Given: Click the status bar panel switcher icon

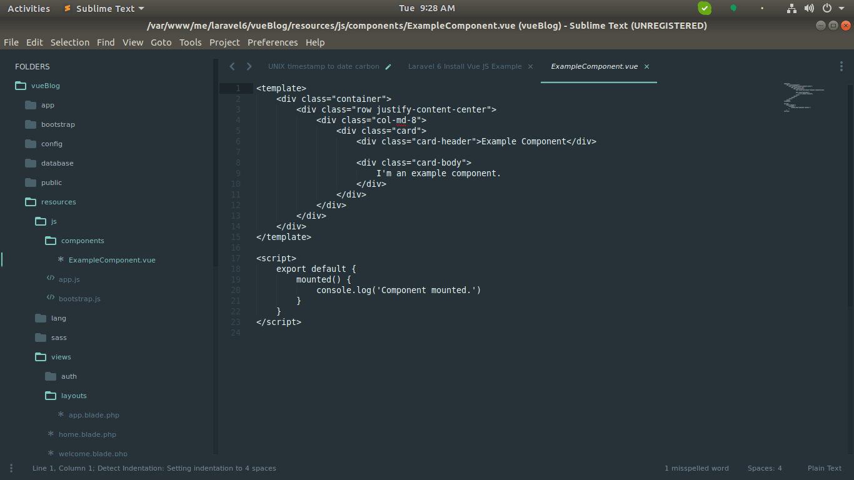Looking at the screenshot, I should pyautogui.click(x=11, y=468).
